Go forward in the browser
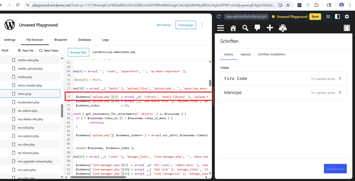This screenshot has height=181, width=355. [x=9, y=5]
